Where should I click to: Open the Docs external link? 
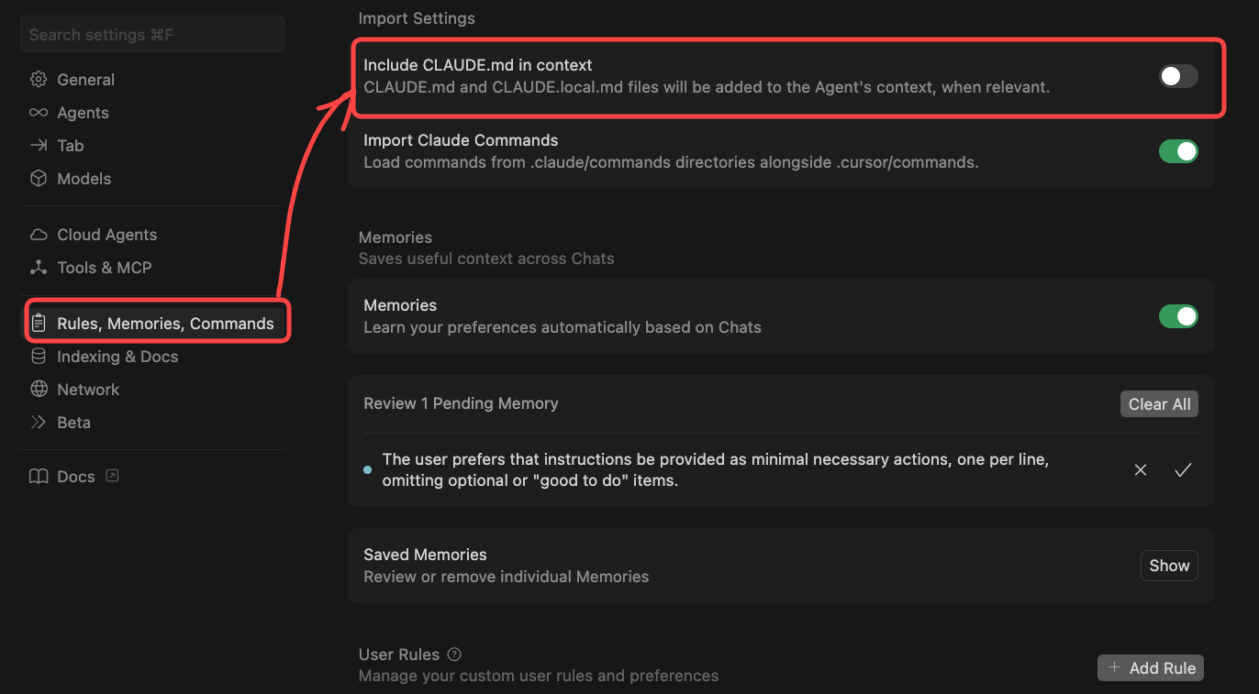pos(75,477)
